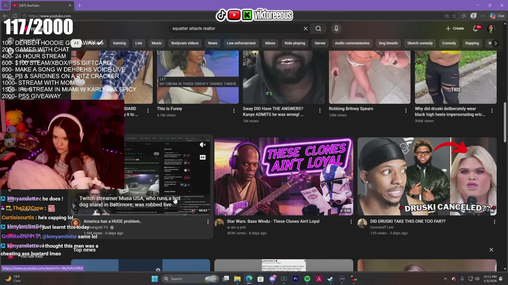
Task: Open options for This Is Funny video
Action: pos(234,111)
